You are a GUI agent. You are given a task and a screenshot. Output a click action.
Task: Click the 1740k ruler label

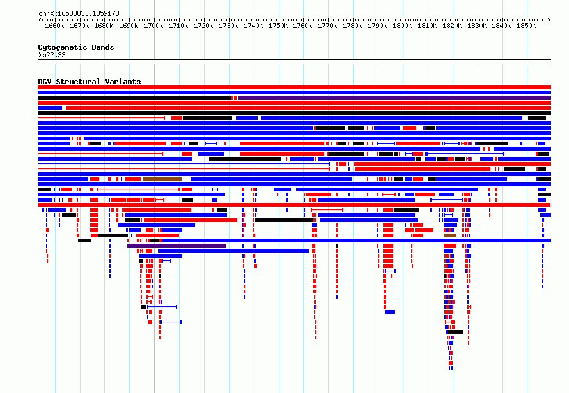[x=253, y=26]
